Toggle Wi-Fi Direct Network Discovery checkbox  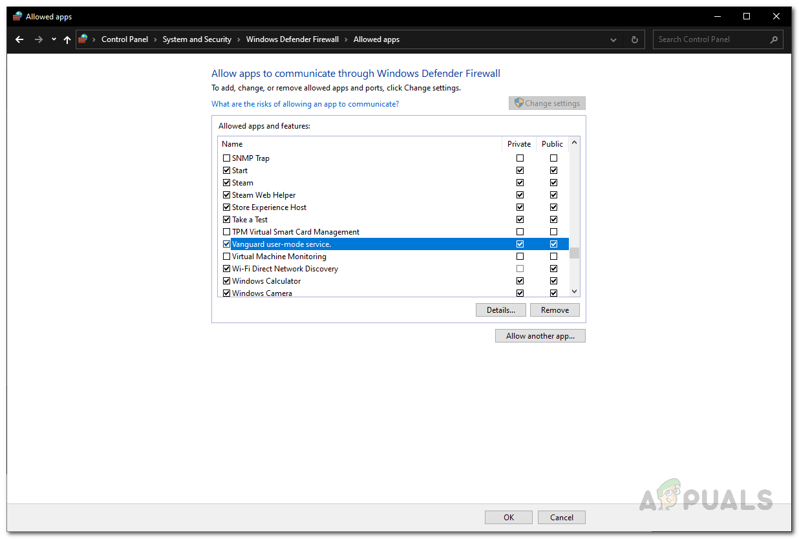(226, 269)
